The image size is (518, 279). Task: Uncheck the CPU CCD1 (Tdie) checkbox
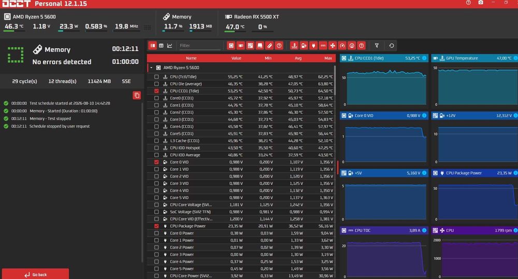tap(156, 91)
